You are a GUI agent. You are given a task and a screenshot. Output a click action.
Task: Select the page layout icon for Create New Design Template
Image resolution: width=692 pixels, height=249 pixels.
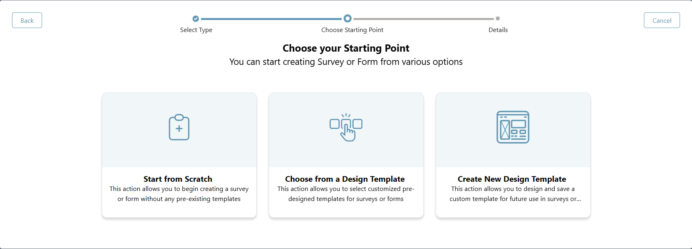pyautogui.click(x=513, y=127)
